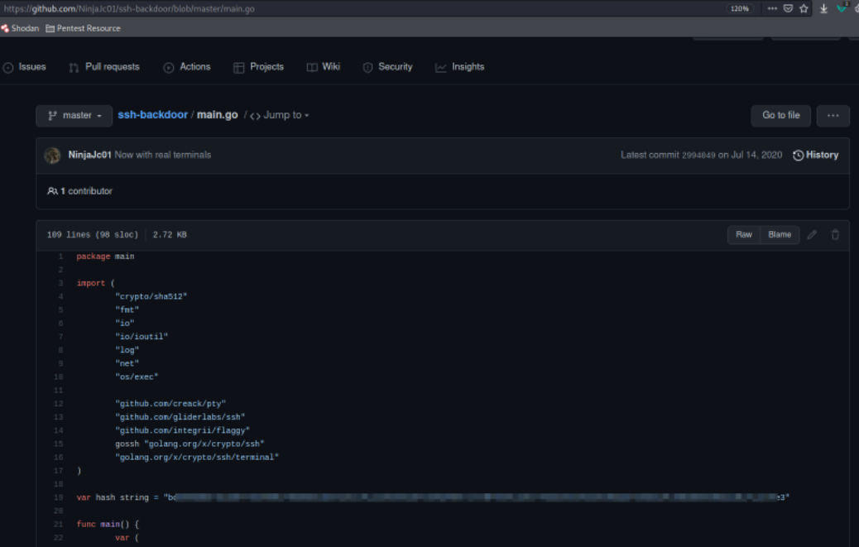Expand the master branch dropdown
Screen dimensions: 859x547
(x=74, y=116)
